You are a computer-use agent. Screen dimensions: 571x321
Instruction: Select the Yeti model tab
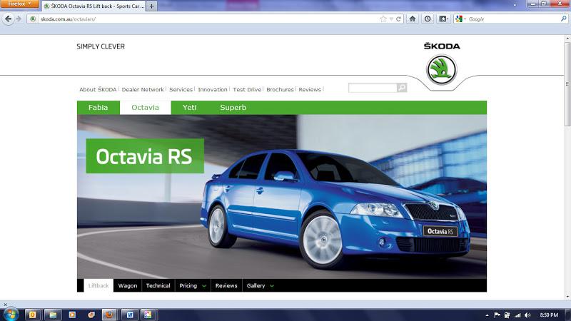pos(189,108)
